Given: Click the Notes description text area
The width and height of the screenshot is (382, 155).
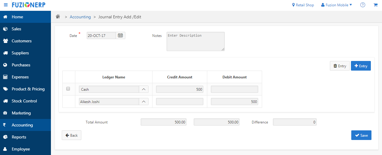Looking at the screenshot, I should point(195,41).
